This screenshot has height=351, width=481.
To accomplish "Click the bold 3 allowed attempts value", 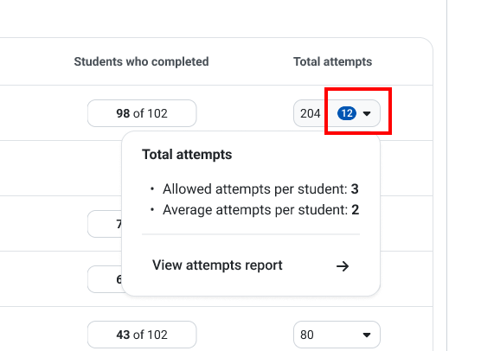I will [x=355, y=189].
